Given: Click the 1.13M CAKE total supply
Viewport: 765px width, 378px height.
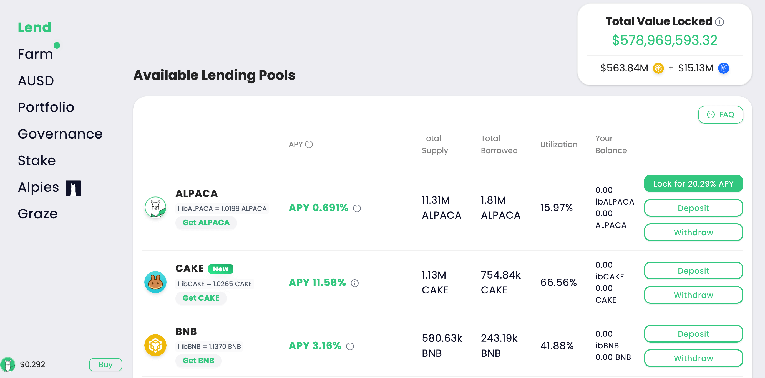Looking at the screenshot, I should pyautogui.click(x=435, y=283).
